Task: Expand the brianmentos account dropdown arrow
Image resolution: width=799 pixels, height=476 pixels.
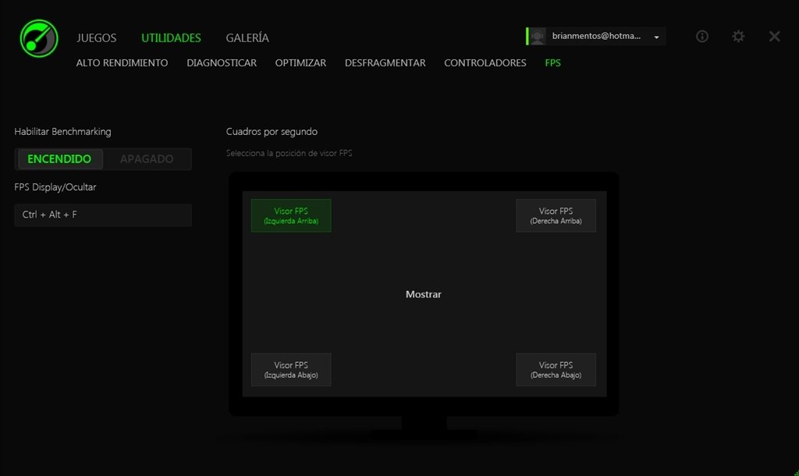Action: tap(656, 37)
